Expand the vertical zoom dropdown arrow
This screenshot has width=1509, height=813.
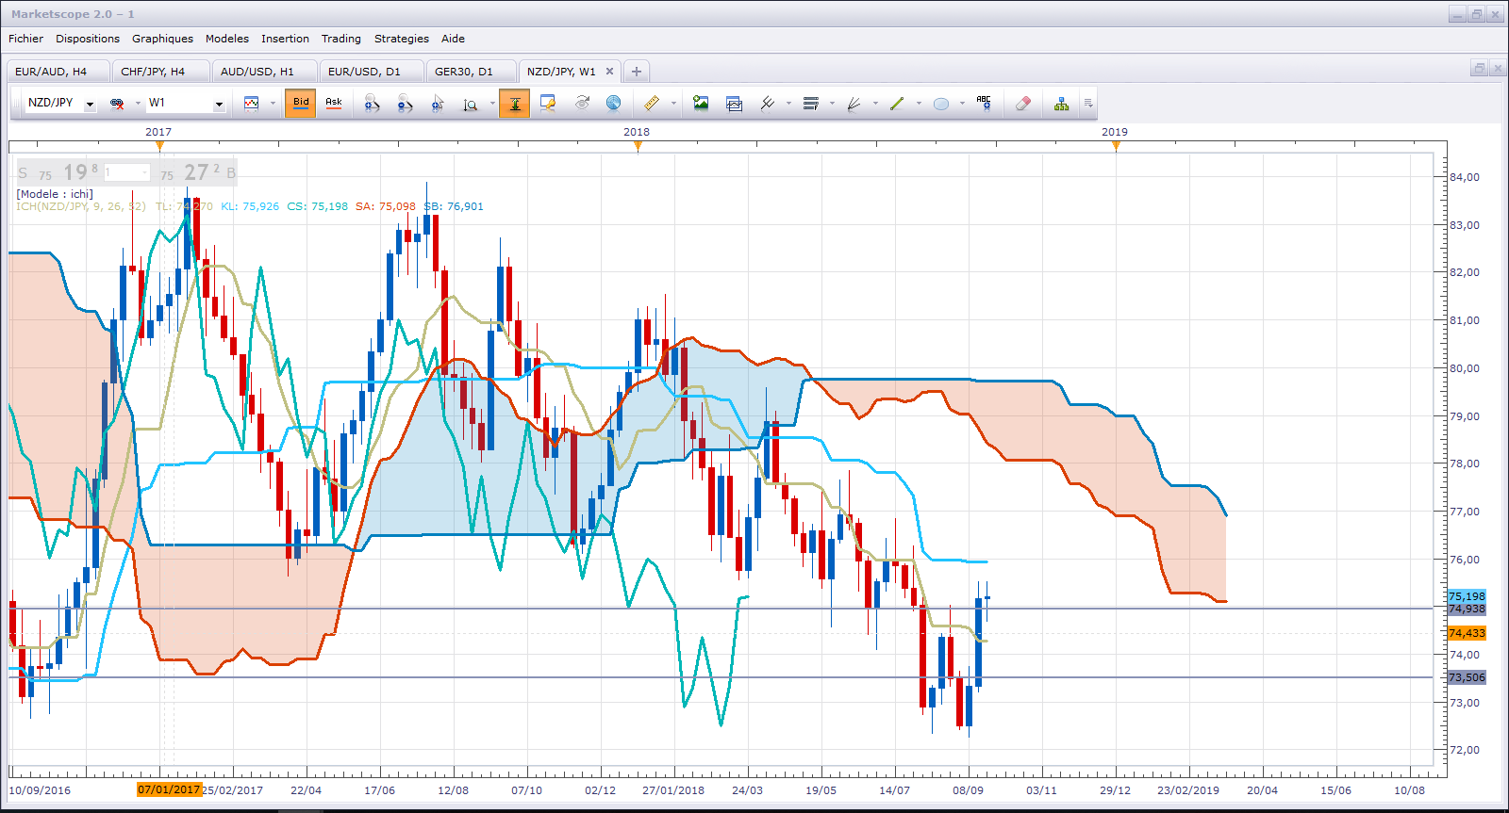(x=492, y=104)
